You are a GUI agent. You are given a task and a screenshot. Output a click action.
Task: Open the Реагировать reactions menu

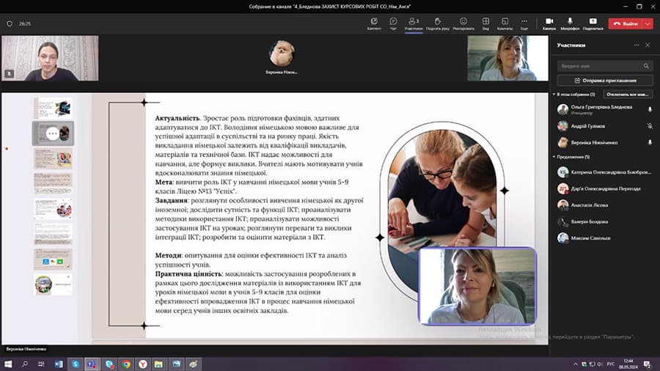pyautogui.click(x=463, y=23)
